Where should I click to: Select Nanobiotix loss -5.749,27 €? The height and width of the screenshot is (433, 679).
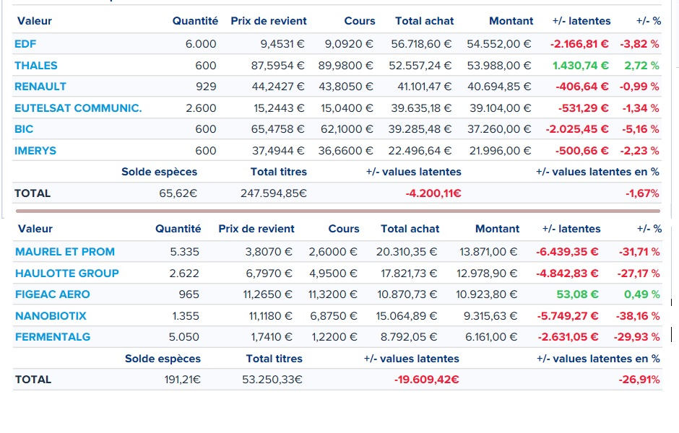pos(568,316)
